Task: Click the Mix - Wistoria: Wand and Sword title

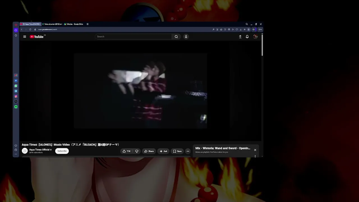Action: [223, 148]
